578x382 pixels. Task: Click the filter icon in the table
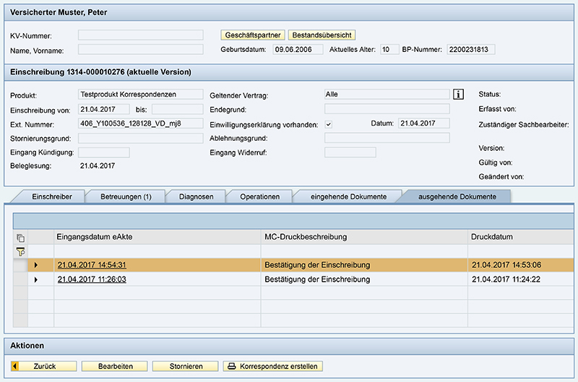(x=20, y=251)
